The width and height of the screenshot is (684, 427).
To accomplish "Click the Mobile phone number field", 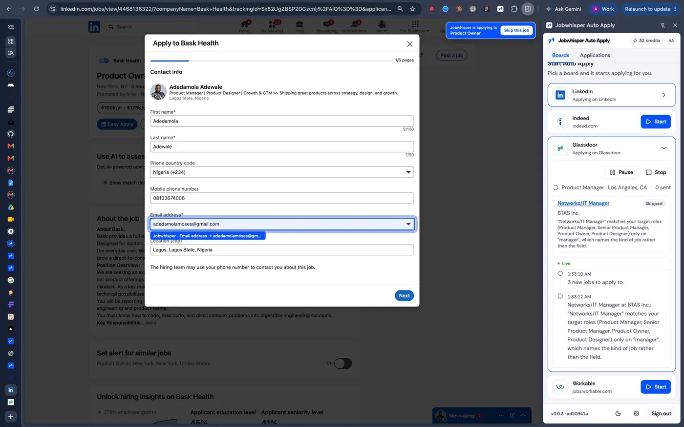I will point(282,198).
